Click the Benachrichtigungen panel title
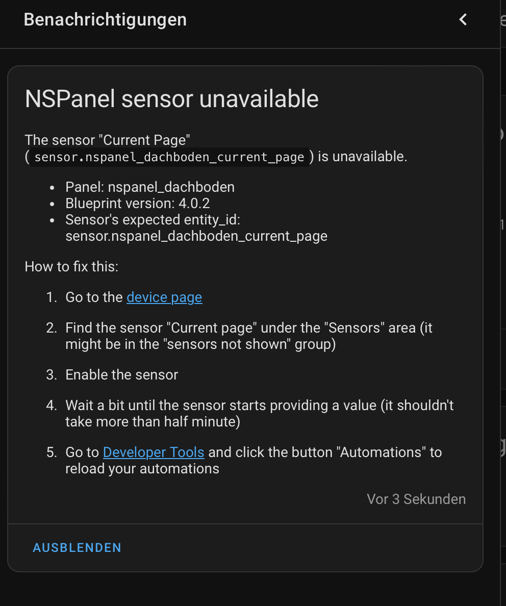The height and width of the screenshot is (606, 506). click(x=105, y=19)
